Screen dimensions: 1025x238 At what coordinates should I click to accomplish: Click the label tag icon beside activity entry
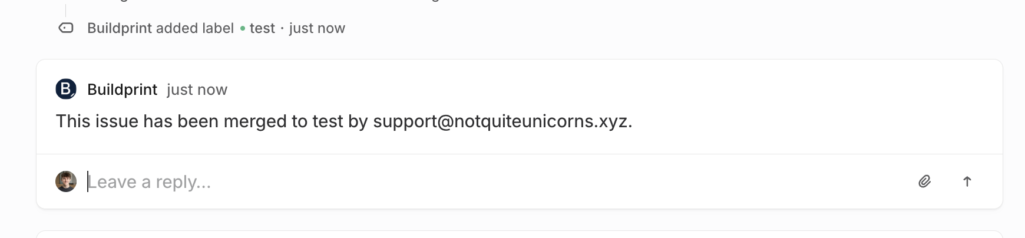[66, 28]
